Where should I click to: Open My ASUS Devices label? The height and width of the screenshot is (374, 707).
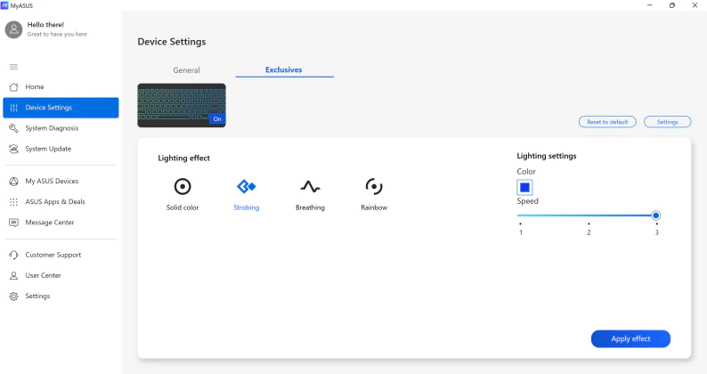52,181
